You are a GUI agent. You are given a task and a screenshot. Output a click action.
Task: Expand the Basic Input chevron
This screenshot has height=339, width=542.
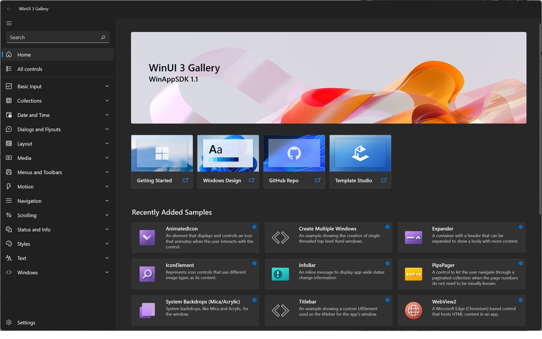[x=107, y=86]
